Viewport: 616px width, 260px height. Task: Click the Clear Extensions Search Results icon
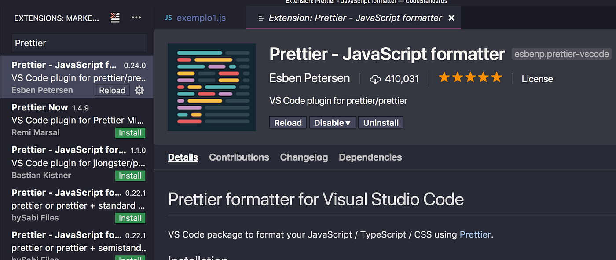(115, 18)
